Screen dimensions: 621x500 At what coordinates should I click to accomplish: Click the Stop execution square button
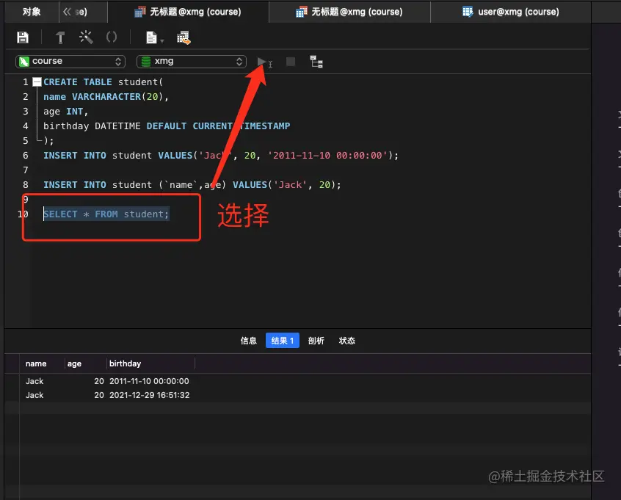(x=290, y=62)
